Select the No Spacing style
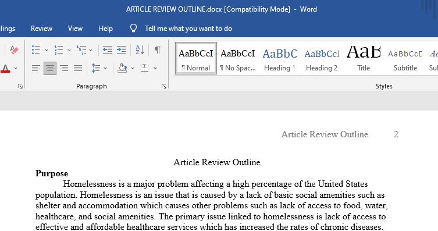This screenshot has width=438, height=231. (238, 59)
